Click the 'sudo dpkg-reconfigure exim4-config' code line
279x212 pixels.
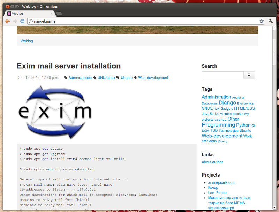point(56,169)
